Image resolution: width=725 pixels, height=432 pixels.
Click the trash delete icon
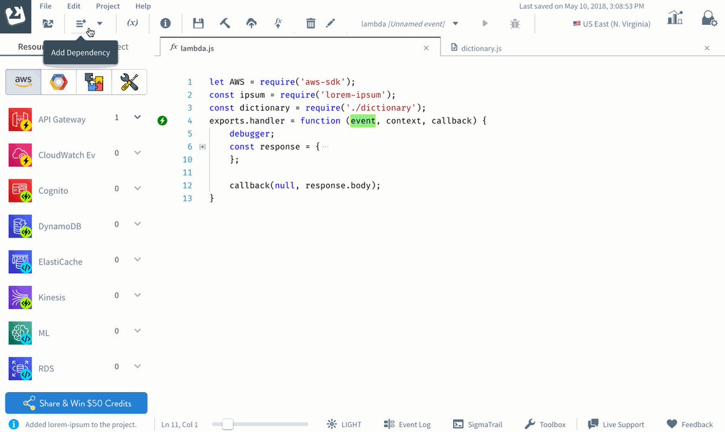(x=311, y=24)
